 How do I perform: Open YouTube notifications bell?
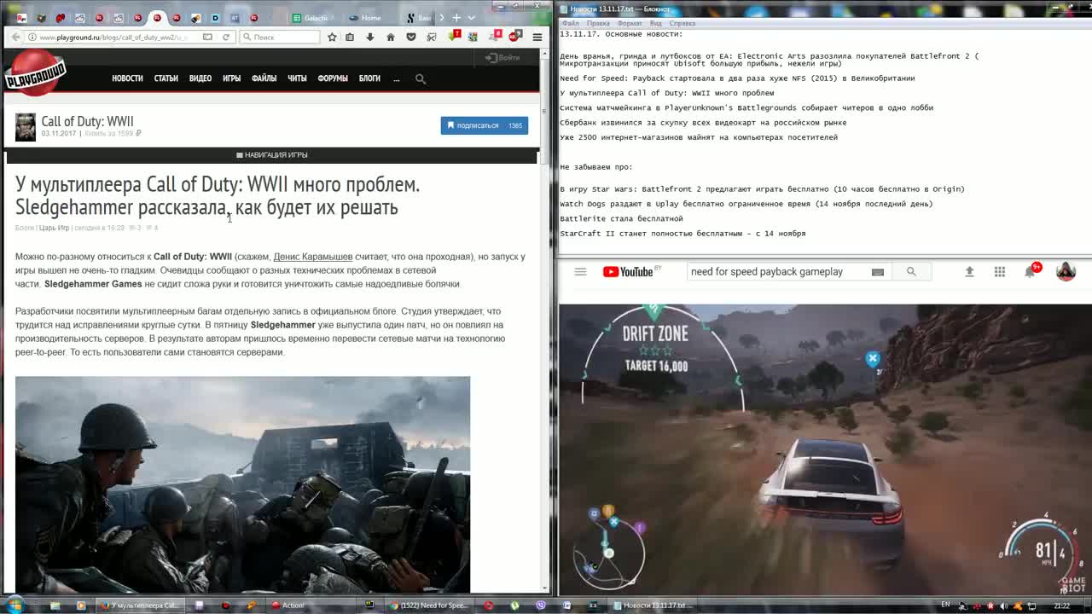(1031, 272)
